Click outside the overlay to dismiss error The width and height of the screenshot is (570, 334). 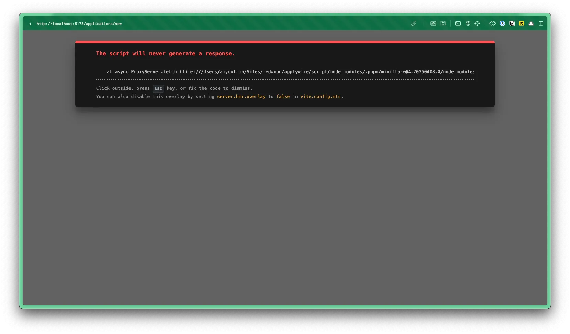[x=285, y=206]
